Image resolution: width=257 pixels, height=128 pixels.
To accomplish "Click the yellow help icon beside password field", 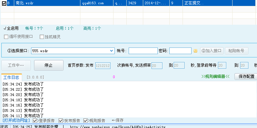I will [195, 51].
